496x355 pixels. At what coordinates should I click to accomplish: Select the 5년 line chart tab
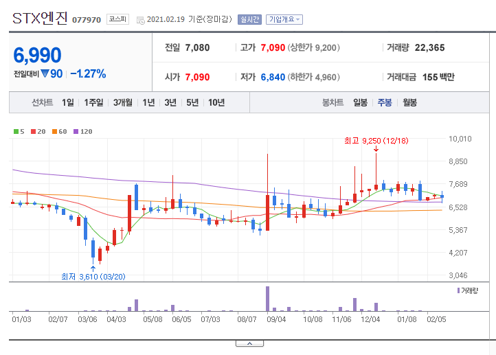click(x=192, y=102)
